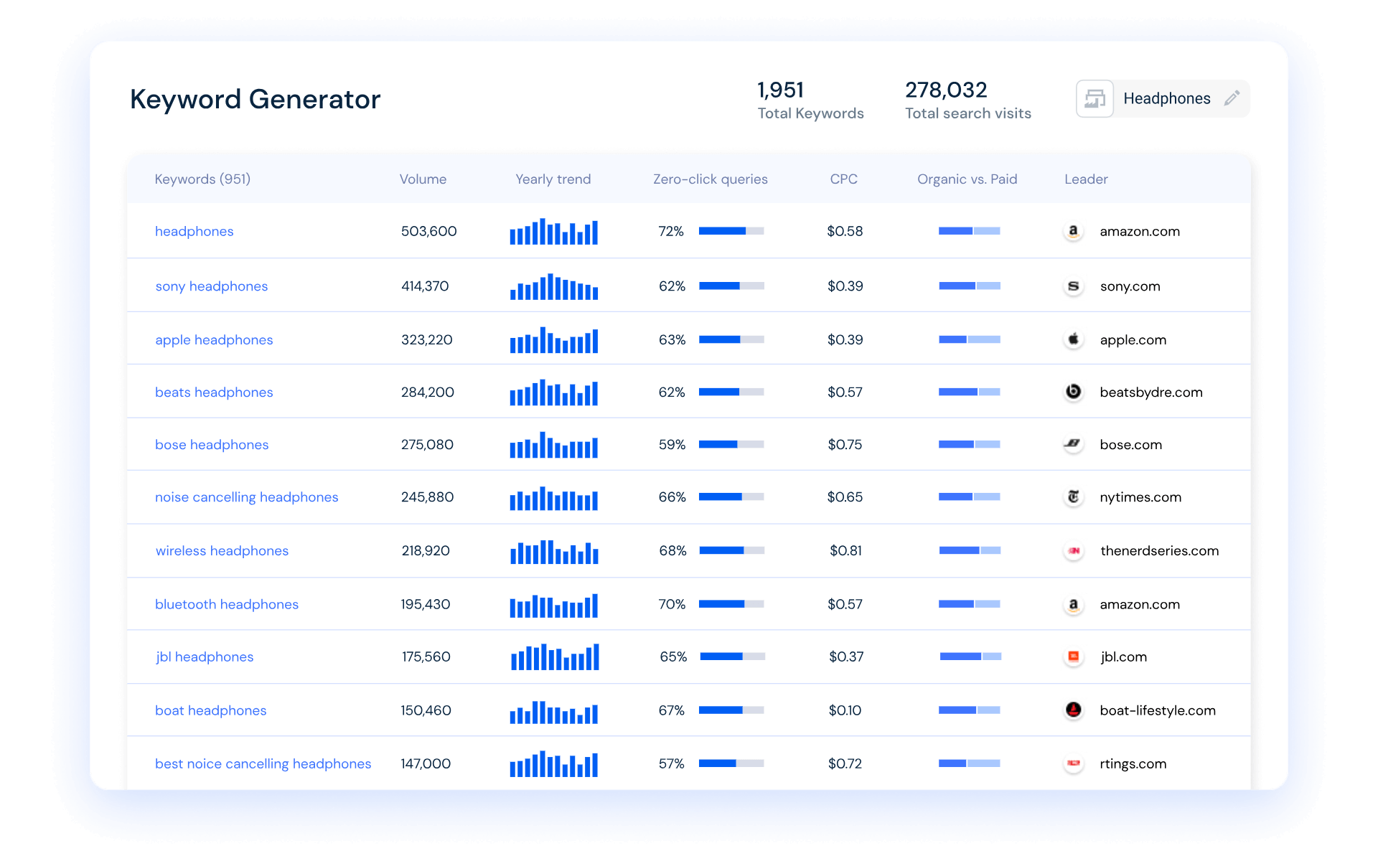Click the CPC column header
Screen dimensions: 1378x861
coord(844,179)
